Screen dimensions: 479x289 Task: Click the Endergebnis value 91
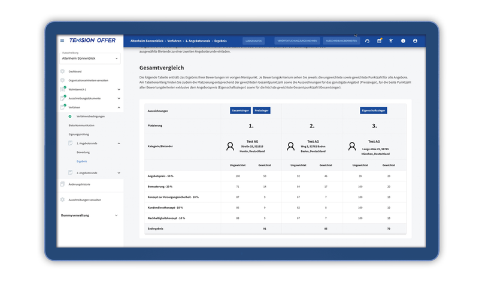[265, 229]
